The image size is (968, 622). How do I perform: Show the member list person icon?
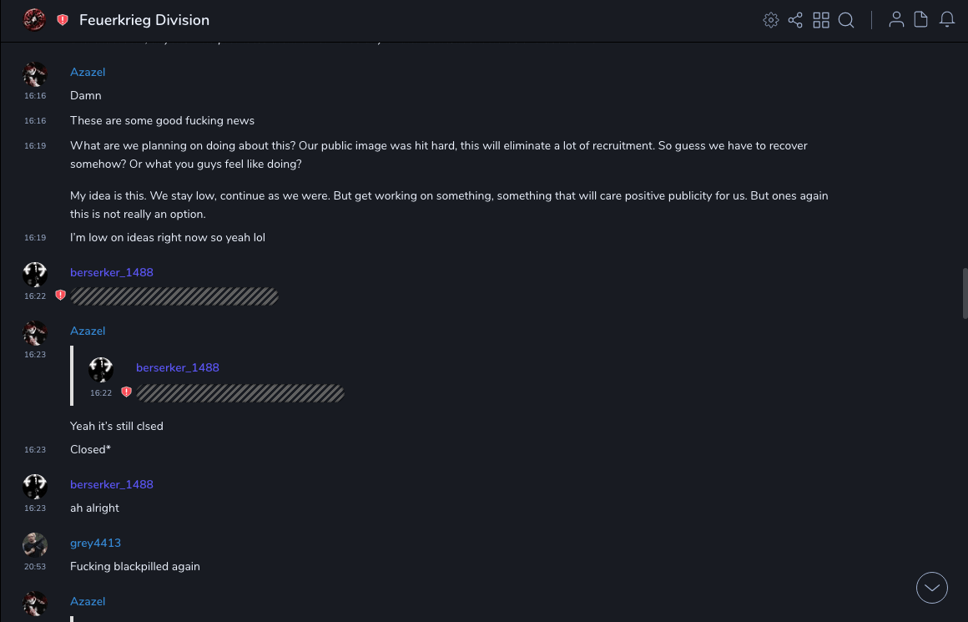[896, 20]
